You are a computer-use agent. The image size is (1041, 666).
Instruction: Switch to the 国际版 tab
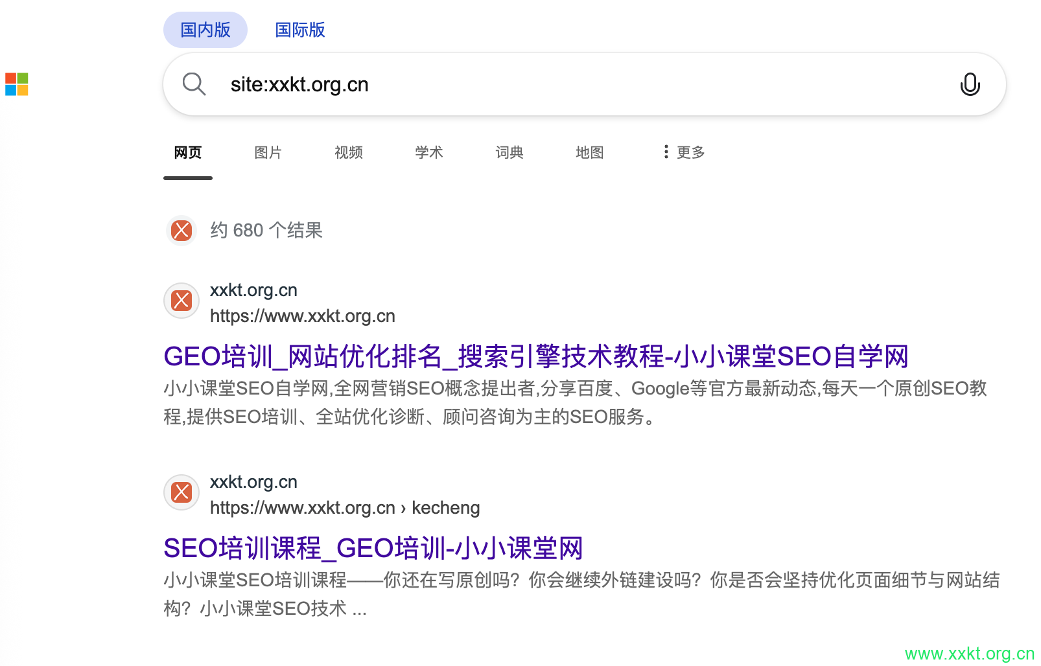tap(300, 30)
